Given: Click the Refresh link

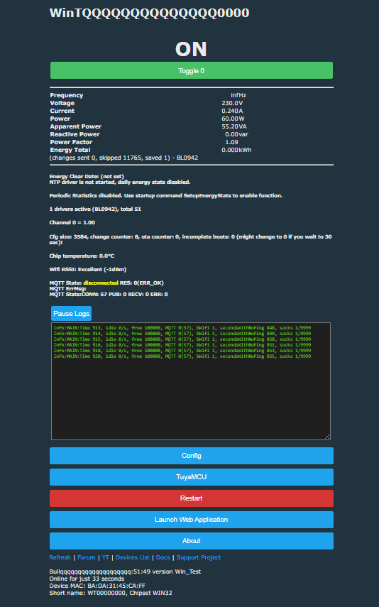Looking at the screenshot, I should [x=60, y=557].
